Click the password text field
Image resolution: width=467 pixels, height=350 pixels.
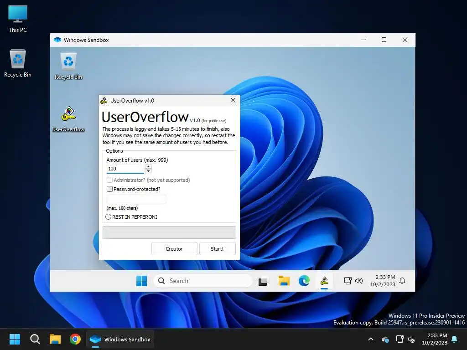[136, 200]
